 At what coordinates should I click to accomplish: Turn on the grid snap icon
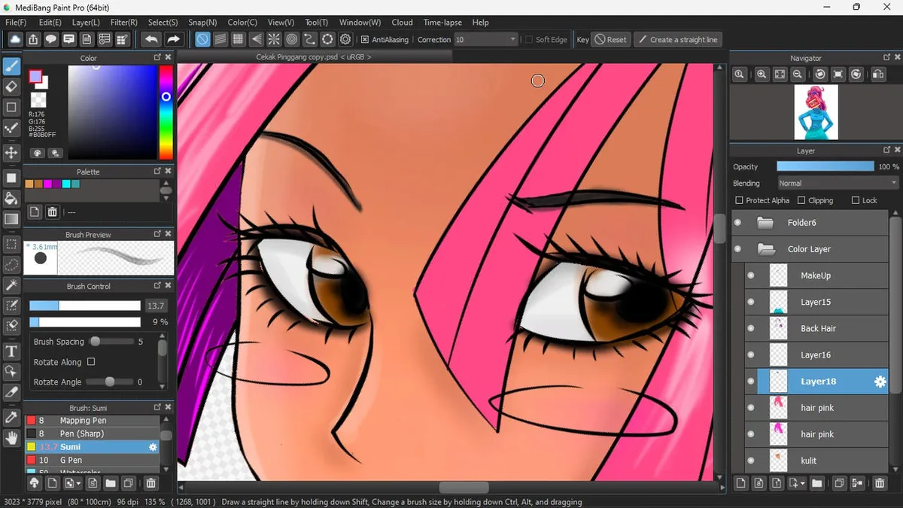pos(238,39)
